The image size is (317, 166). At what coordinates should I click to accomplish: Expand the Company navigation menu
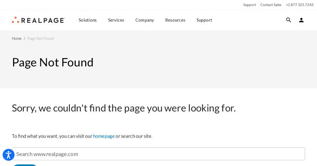145,20
